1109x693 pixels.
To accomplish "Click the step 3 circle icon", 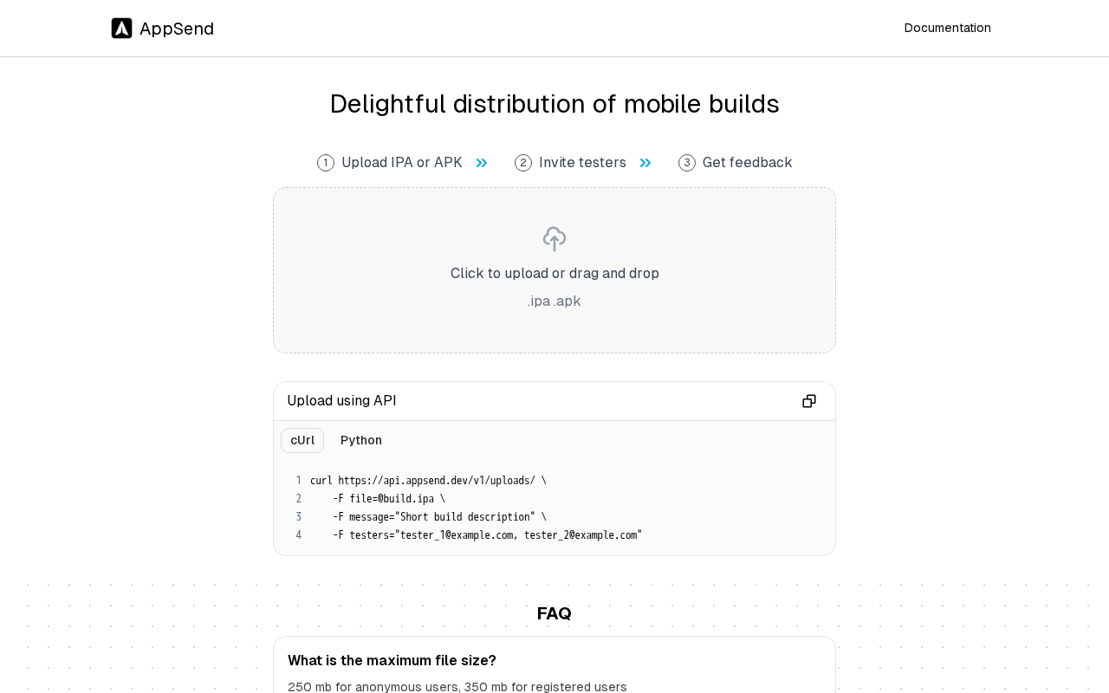I will 687,163.
